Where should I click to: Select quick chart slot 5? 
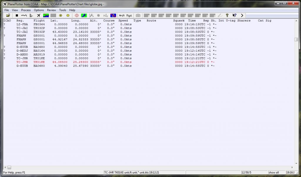(176, 15)
